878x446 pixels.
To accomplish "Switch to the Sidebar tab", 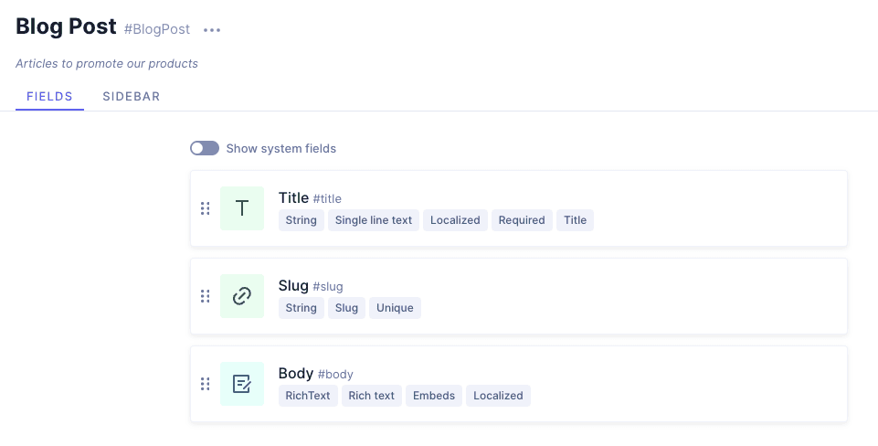I will (132, 97).
